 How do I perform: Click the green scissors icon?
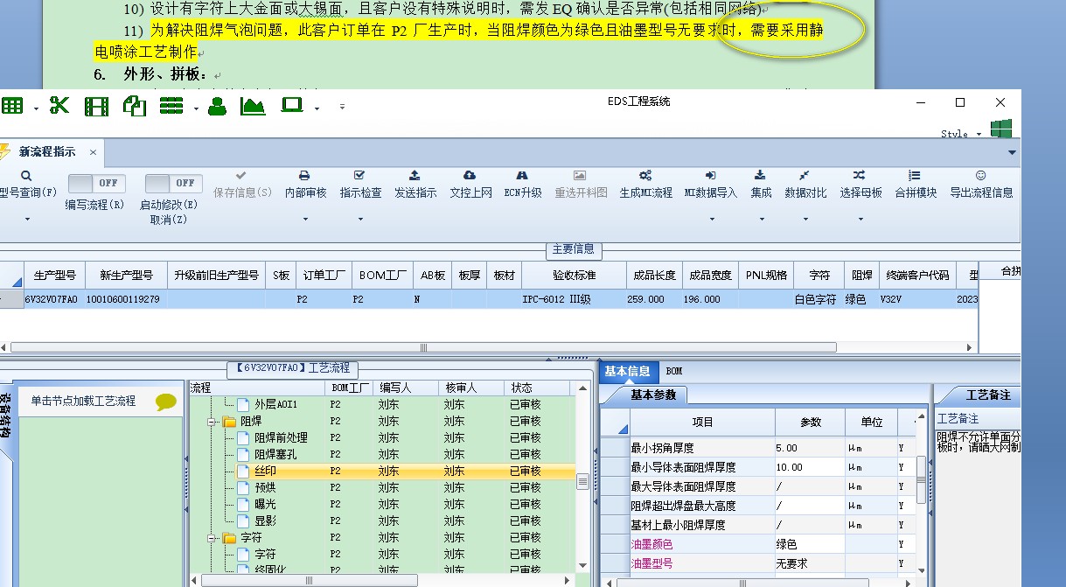point(59,107)
